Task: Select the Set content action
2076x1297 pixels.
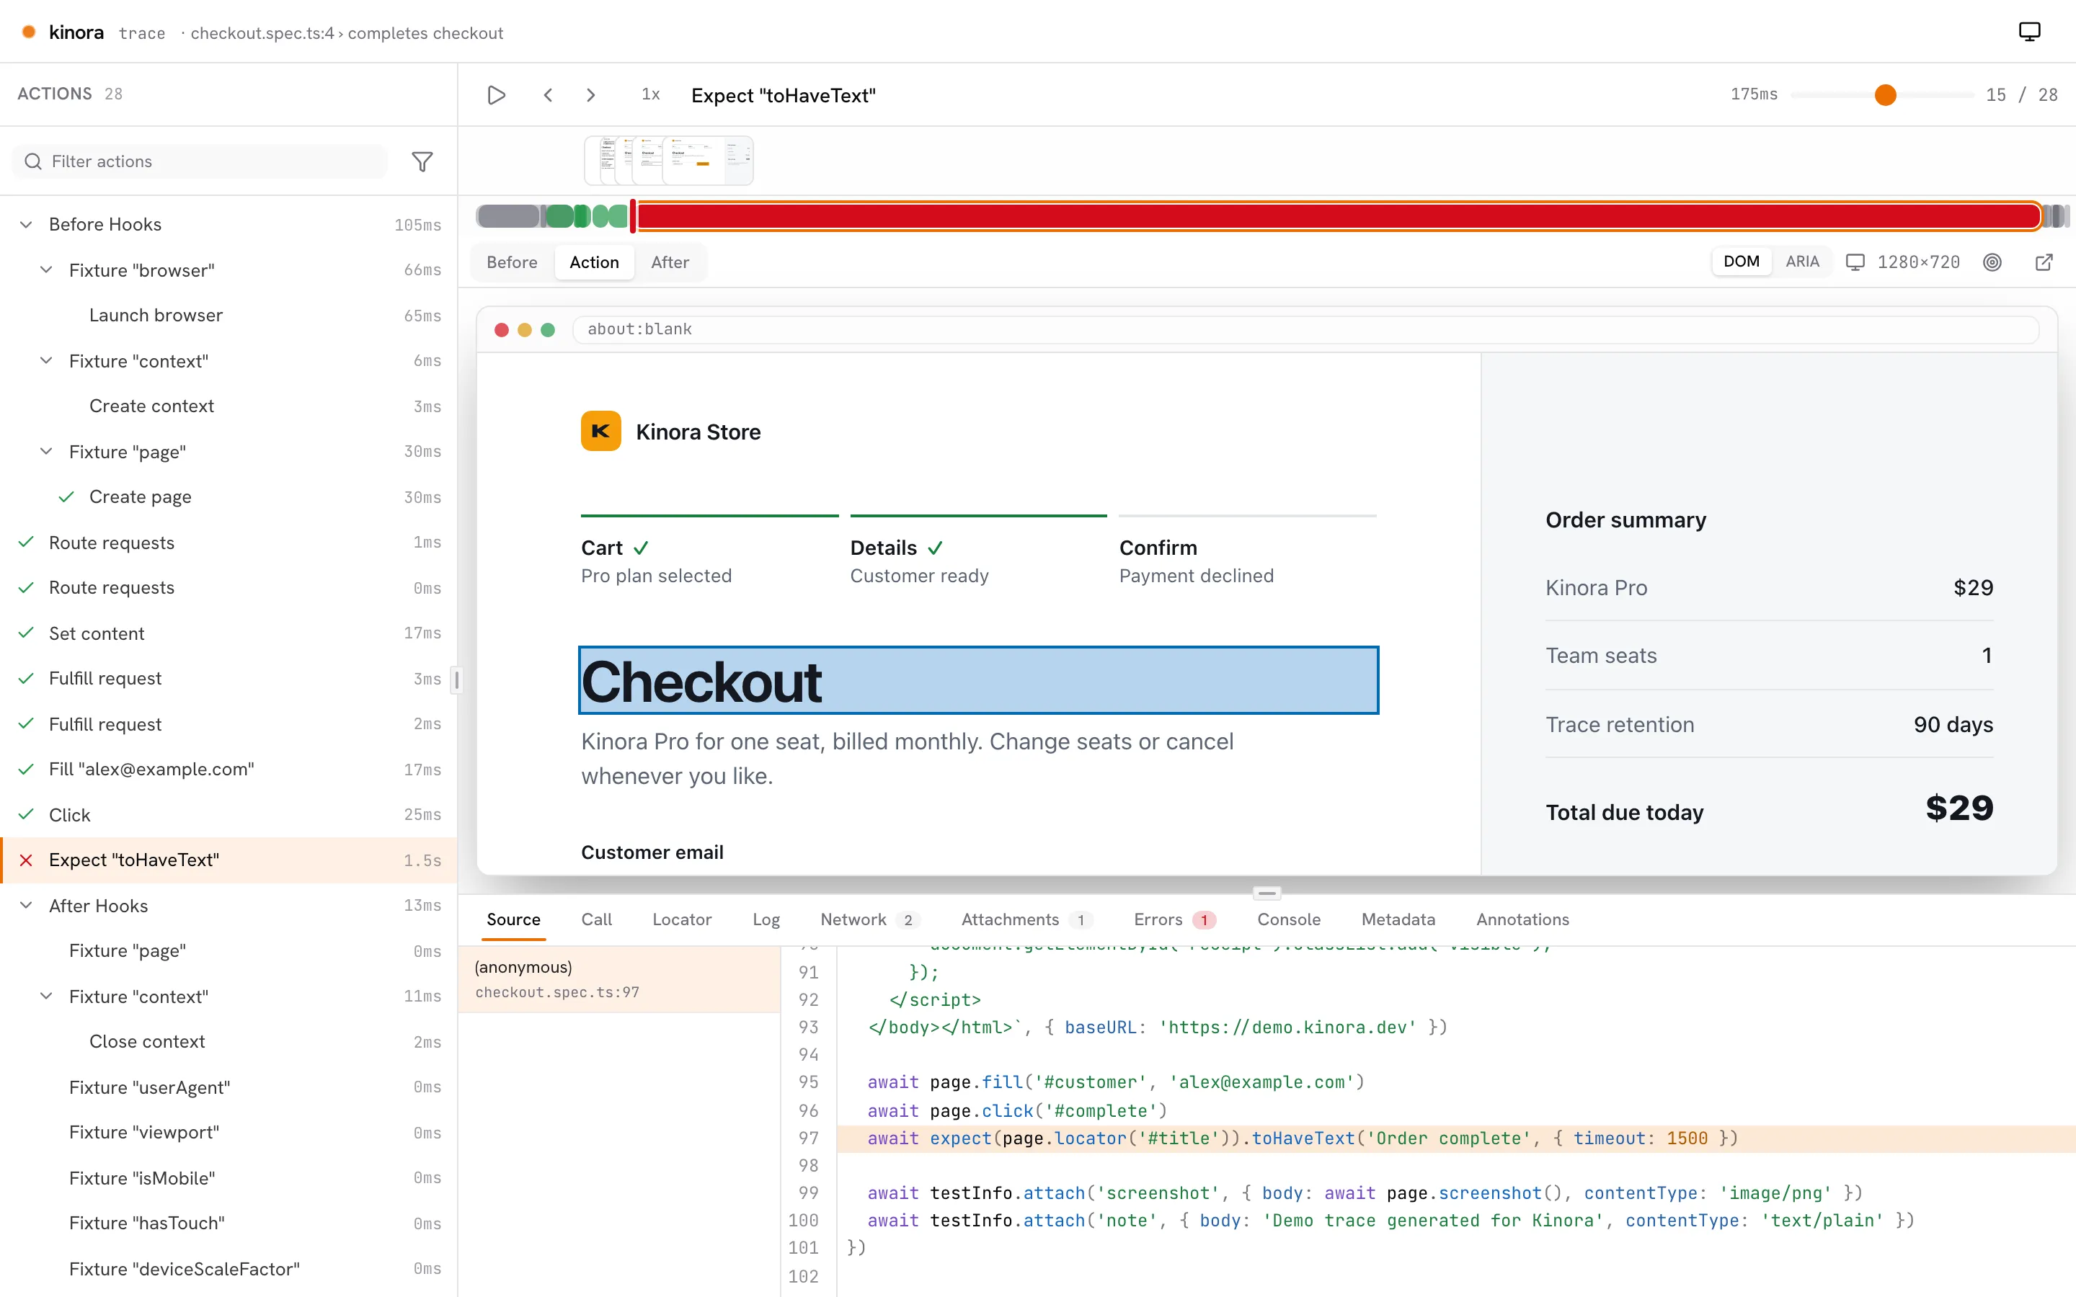Action: [229, 633]
